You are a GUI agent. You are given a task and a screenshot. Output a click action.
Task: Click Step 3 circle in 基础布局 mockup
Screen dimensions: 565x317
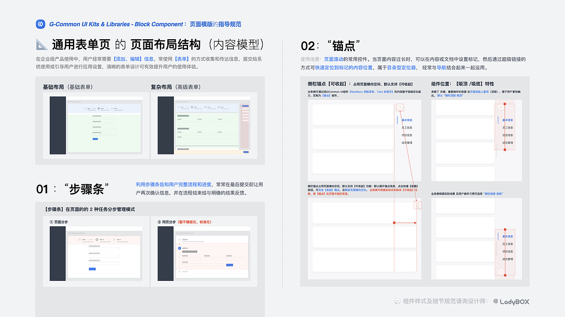tap(112, 108)
